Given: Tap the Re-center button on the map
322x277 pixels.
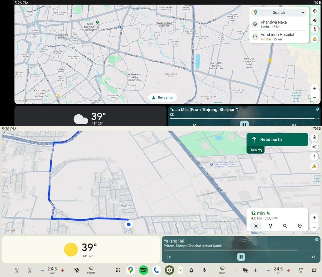Looking at the screenshot, I should (x=163, y=97).
